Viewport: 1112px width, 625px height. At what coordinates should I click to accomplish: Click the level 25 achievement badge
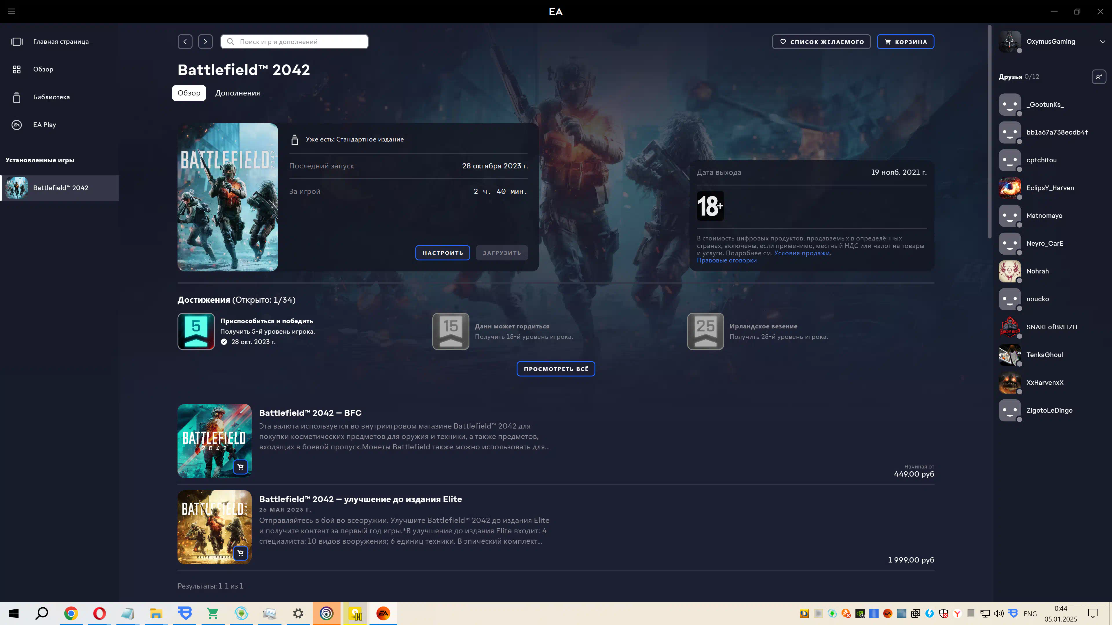(x=705, y=331)
